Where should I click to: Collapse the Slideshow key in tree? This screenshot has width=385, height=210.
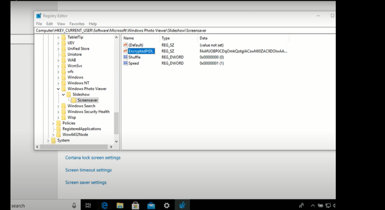point(64,94)
